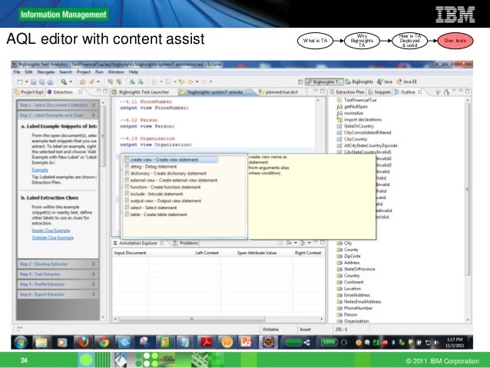The width and height of the screenshot is (490, 368).
Task: Switch to the Java EE perspective
Action: [x=406, y=81]
